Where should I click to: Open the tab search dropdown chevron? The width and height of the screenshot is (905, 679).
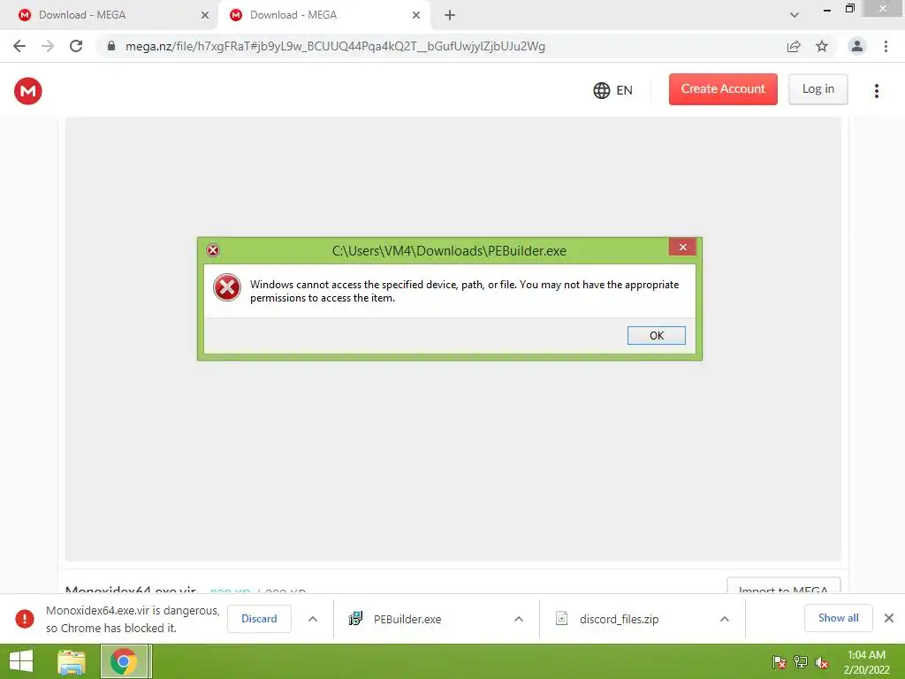coord(795,15)
